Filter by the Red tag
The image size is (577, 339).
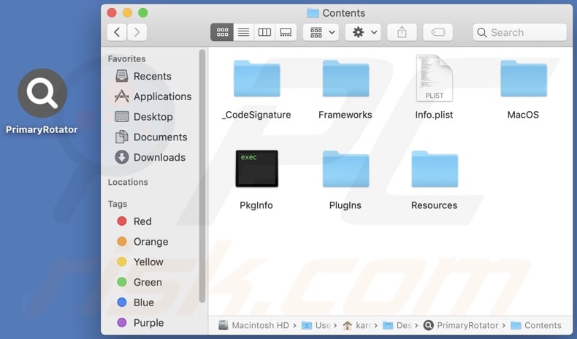pyautogui.click(x=134, y=221)
